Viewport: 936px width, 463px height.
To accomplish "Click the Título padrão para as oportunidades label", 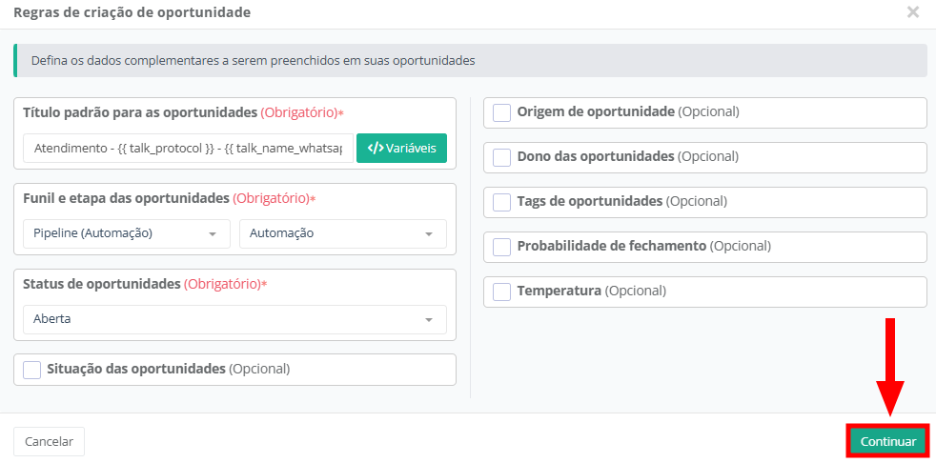I will 140,112.
